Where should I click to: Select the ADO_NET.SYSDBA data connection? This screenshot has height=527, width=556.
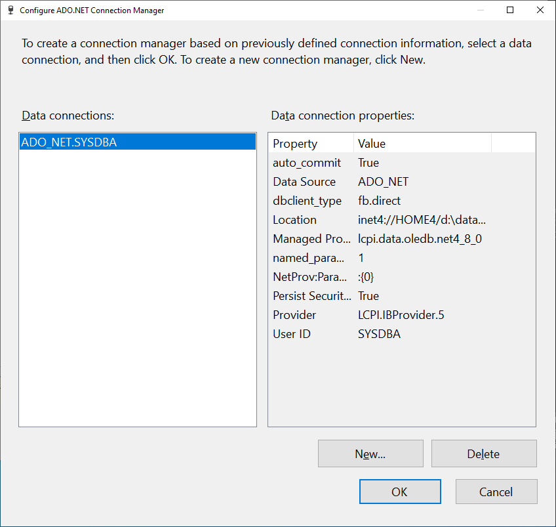[138, 142]
